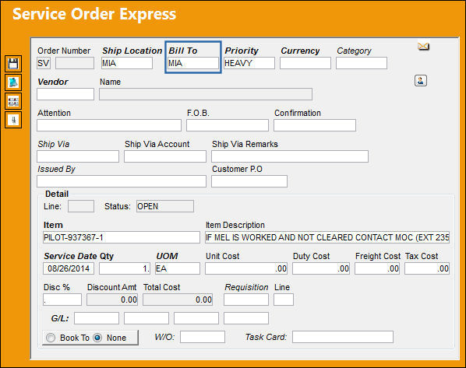Image resolution: width=466 pixels, height=368 pixels.
Task: Click the Bill To field containing MIA
Action: [193, 63]
